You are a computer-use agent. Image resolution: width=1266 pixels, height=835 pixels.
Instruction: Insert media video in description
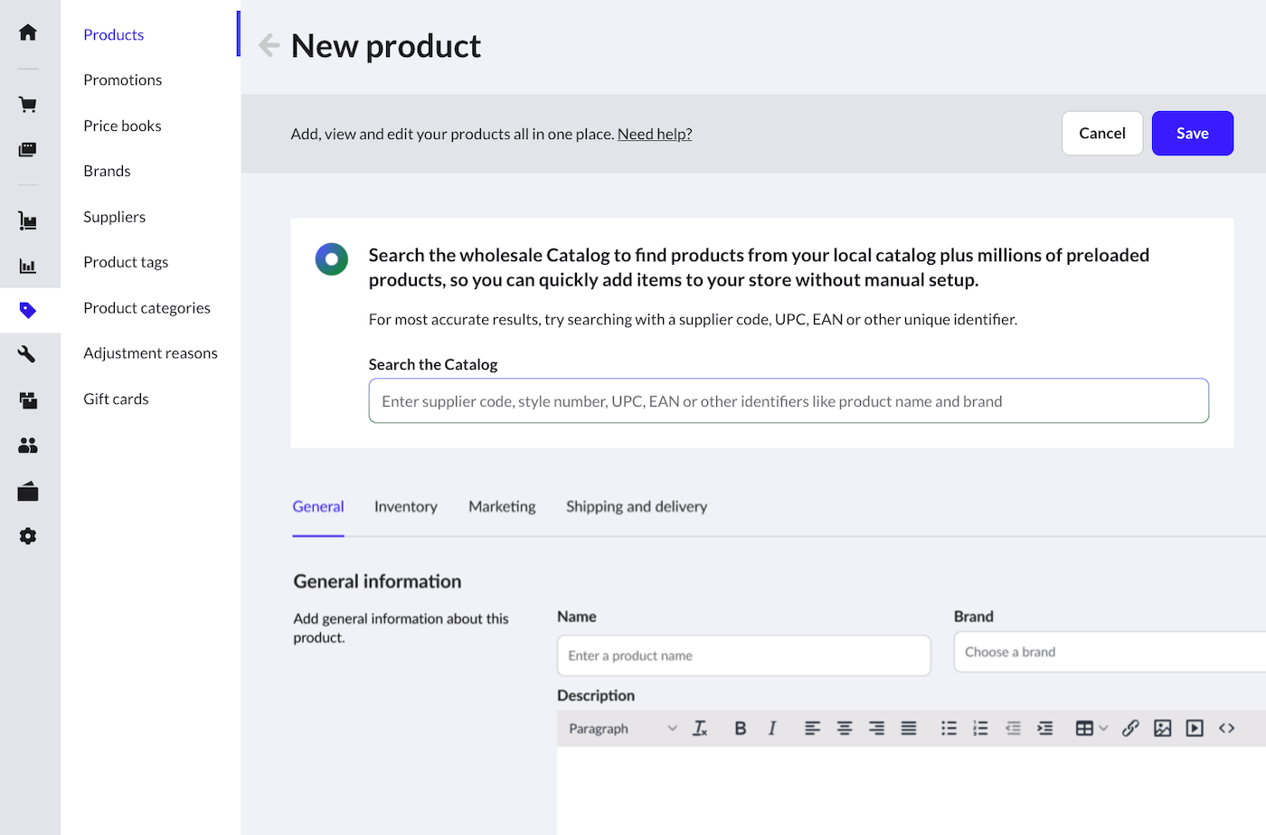[1195, 728]
